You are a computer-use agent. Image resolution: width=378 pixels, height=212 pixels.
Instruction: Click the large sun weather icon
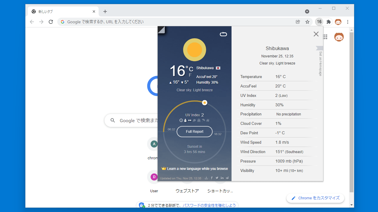(195, 50)
